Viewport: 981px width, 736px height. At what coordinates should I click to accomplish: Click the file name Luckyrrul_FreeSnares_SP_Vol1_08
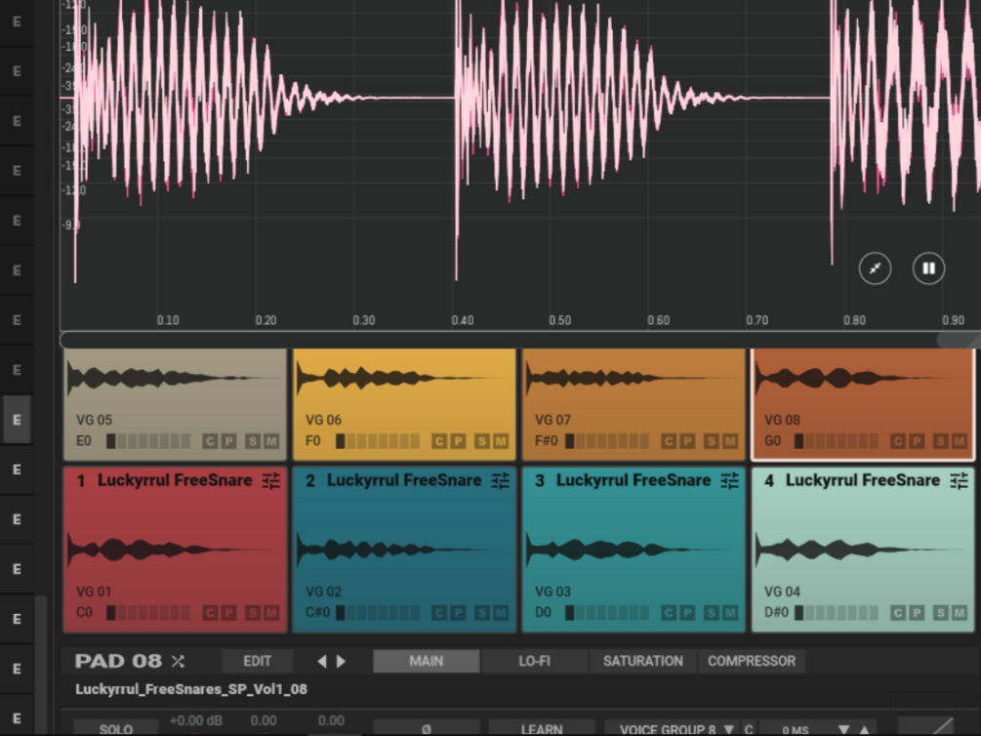[x=190, y=689]
